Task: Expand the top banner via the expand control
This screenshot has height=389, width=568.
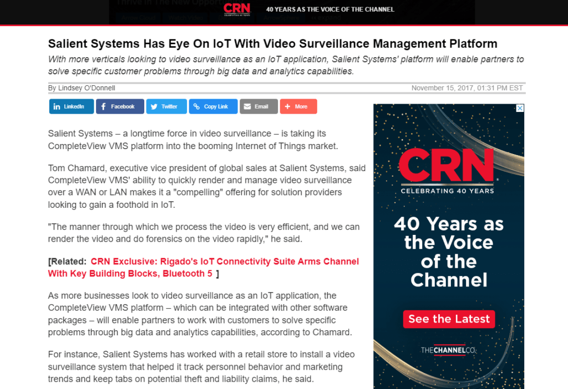Action: point(326,18)
